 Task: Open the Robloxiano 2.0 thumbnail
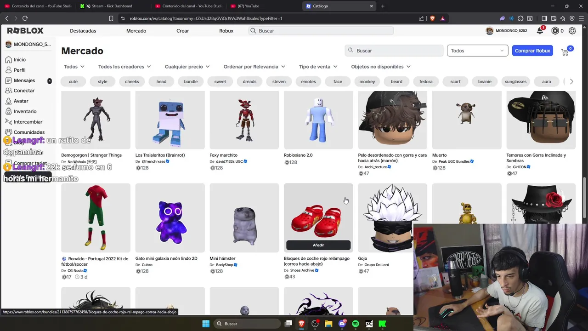(x=318, y=120)
